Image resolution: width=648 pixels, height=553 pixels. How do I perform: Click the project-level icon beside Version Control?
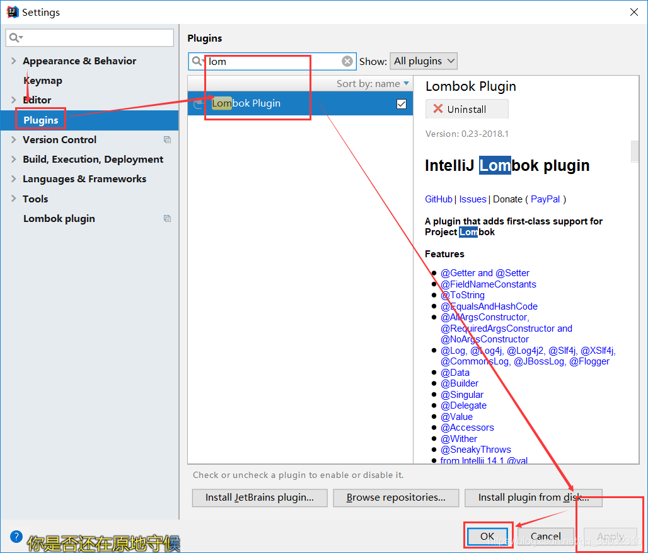(168, 140)
